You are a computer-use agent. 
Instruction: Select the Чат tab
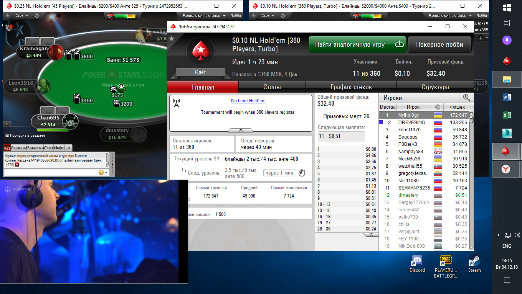(7, 148)
